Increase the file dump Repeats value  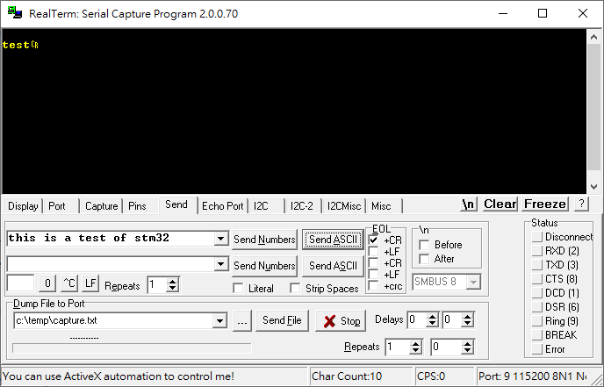click(415, 343)
